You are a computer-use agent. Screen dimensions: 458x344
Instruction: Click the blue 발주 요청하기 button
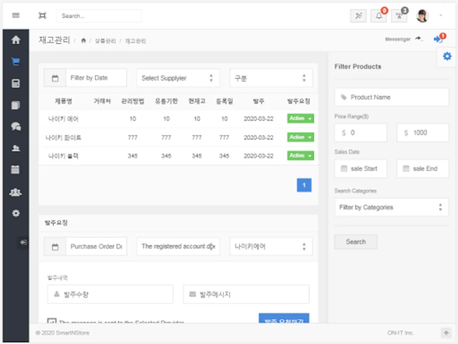pos(284,318)
